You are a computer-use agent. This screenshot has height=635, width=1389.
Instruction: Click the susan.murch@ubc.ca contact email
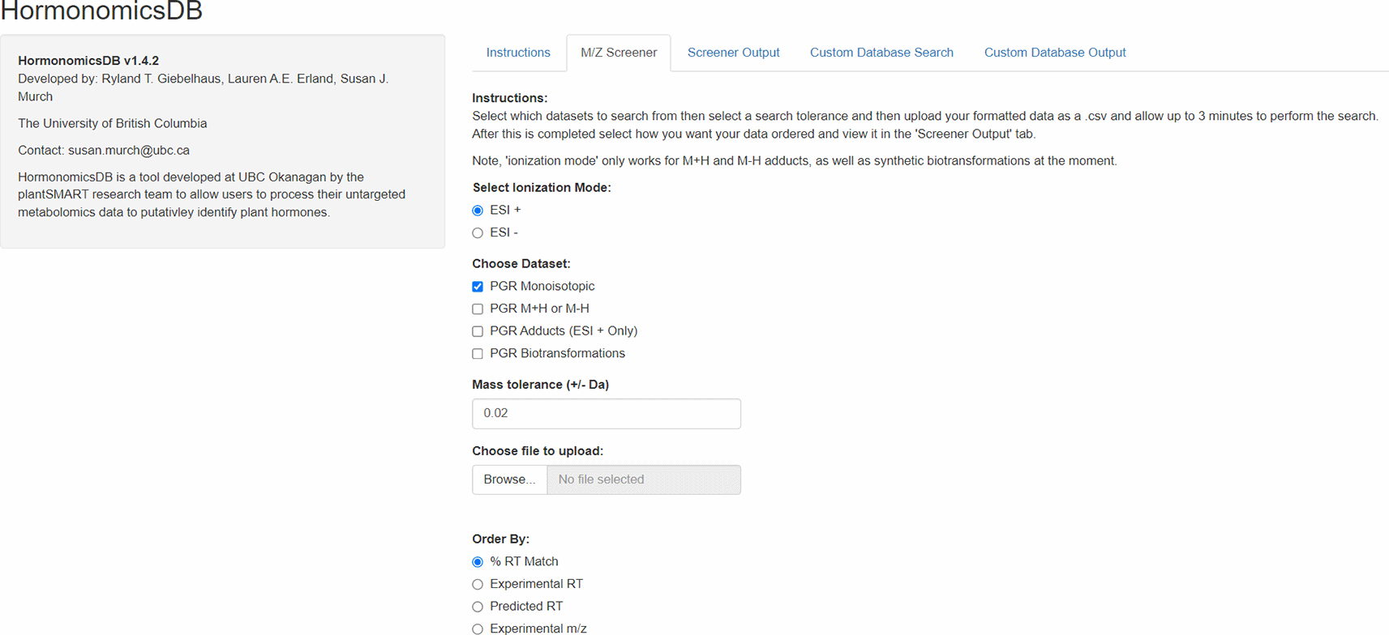click(129, 151)
